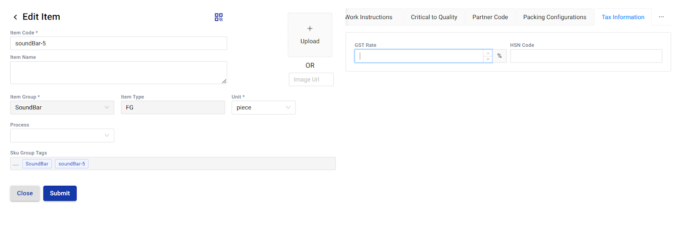Viewport: 681px width, 230px height.
Task: Focus the HSN Code input field
Action: (586, 56)
